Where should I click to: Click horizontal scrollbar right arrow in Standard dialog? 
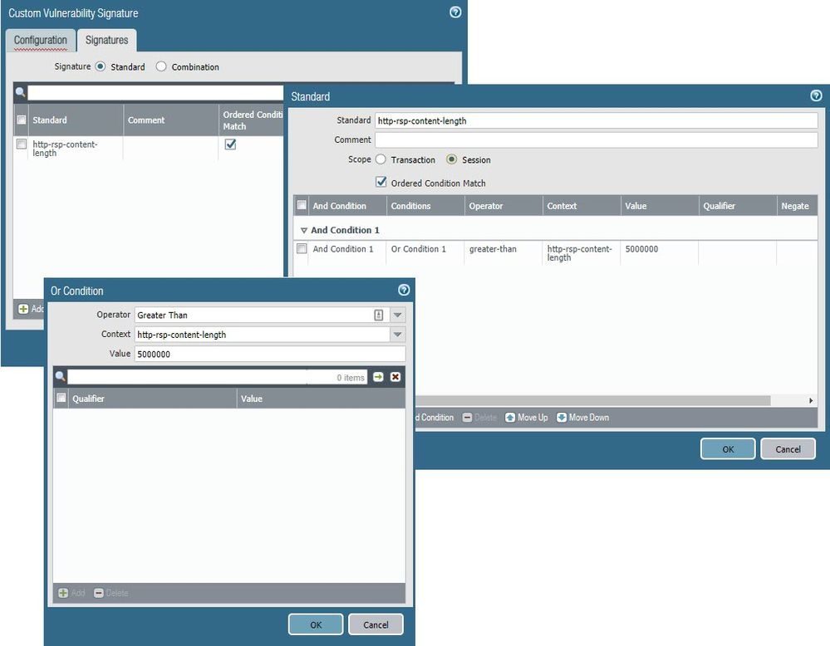(811, 400)
